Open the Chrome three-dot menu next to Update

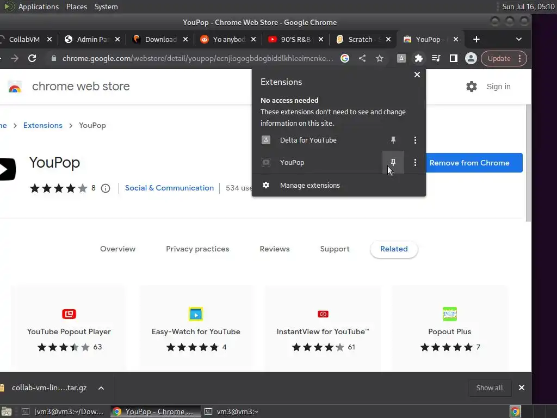point(520,58)
